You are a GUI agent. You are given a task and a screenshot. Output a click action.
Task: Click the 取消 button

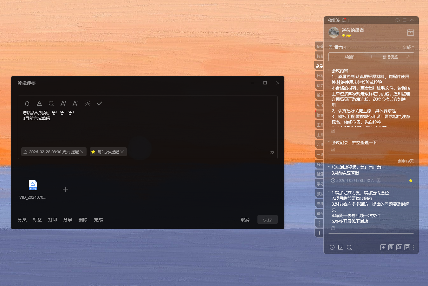245,220
